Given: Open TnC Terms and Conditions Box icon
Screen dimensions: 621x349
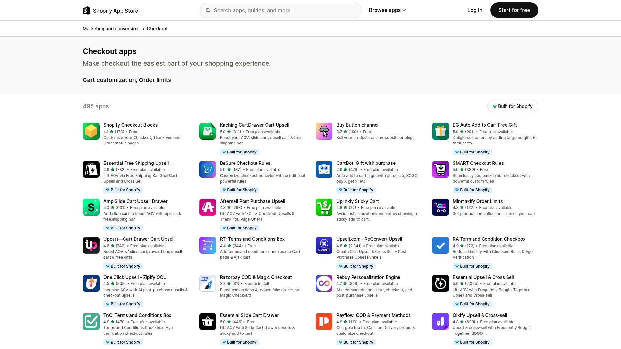Looking at the screenshot, I should click(91, 322).
